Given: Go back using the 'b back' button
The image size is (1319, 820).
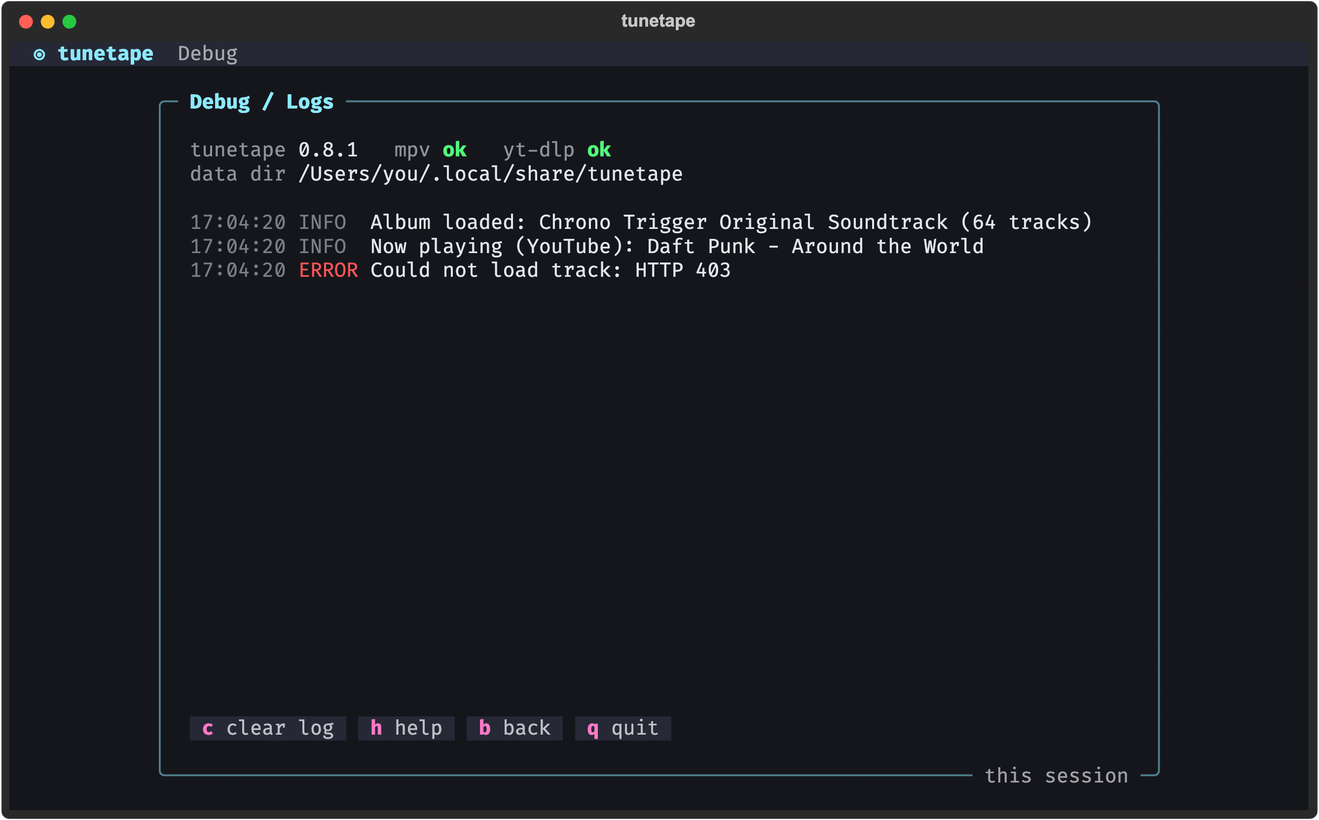Looking at the screenshot, I should [514, 728].
